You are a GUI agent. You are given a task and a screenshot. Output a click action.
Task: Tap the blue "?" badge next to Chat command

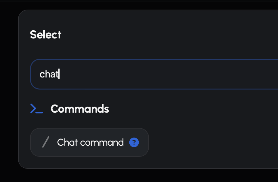tap(134, 142)
